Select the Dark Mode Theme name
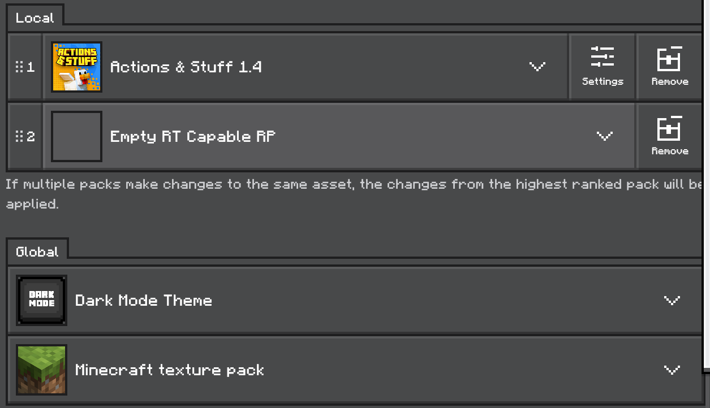This screenshot has width=710, height=408. pyautogui.click(x=144, y=301)
